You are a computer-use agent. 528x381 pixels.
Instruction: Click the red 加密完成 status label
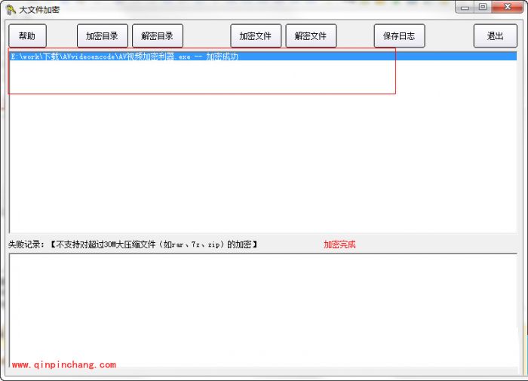(x=339, y=244)
